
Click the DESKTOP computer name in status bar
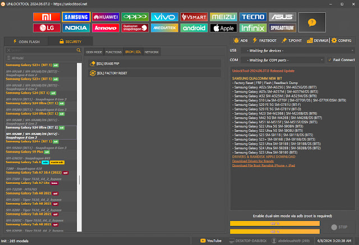248,241
